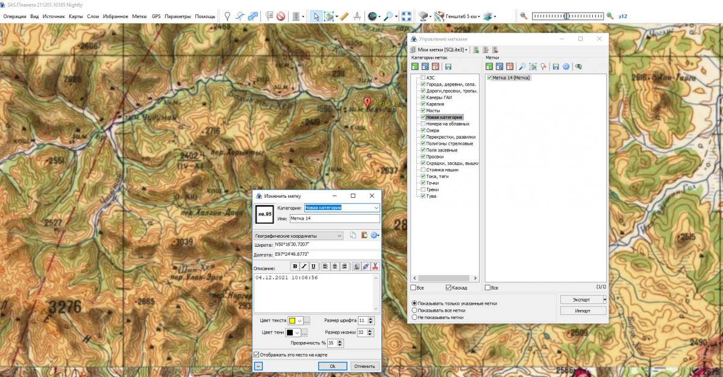723x377 pixels.
Task: Toggle full screen map view icon
Action: pos(406,16)
